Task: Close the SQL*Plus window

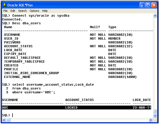Action: pos(154,5)
